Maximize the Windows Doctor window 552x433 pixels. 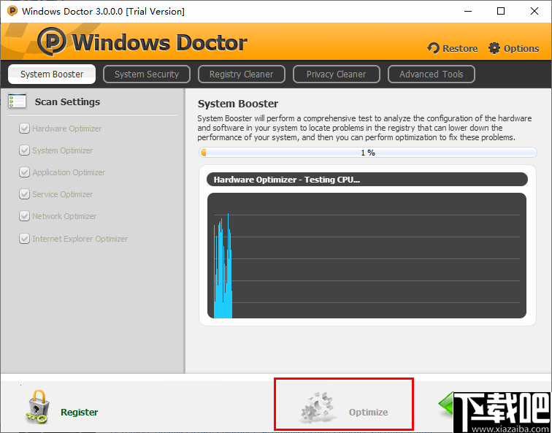[501, 11]
